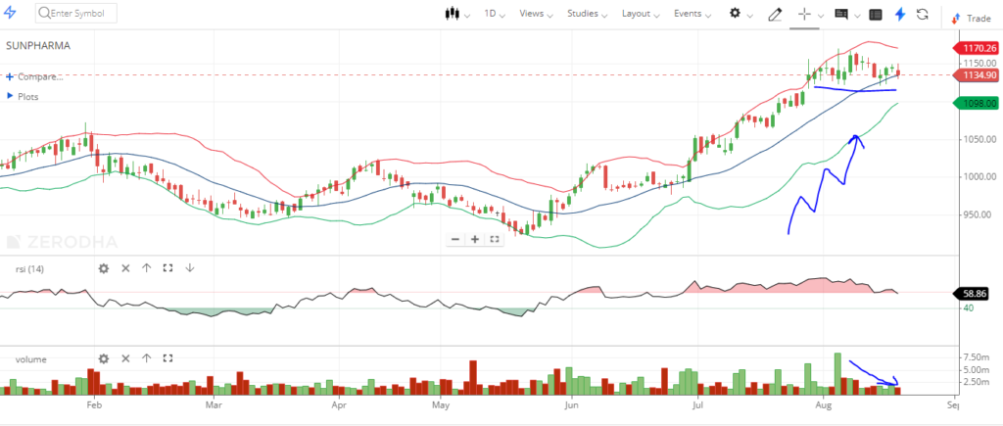Move the rsi panel up
This screenshot has width=1003, height=426.
[146, 268]
